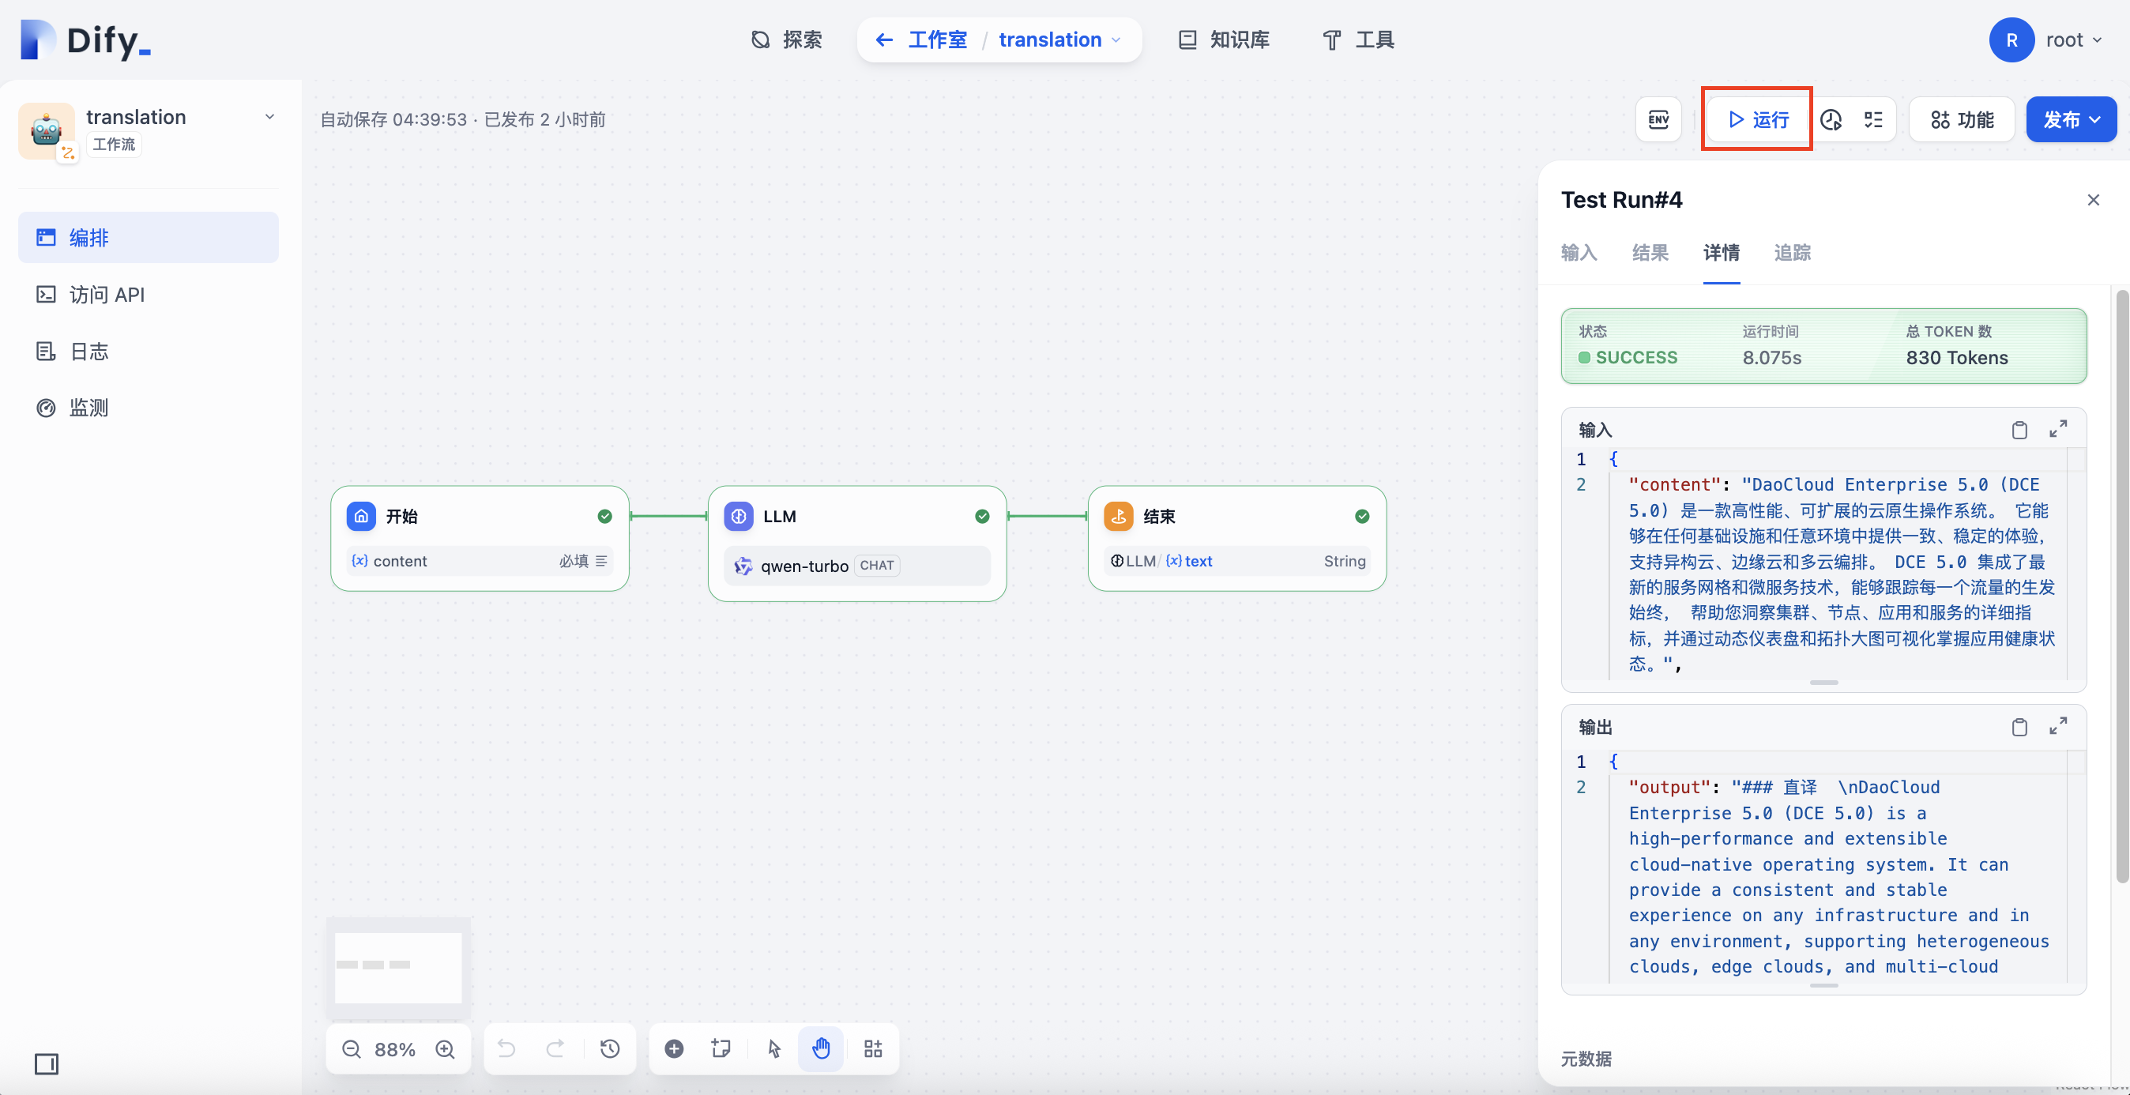2130x1095 pixels.
Task: Open the 访问 API sidebar item
Action: (107, 295)
